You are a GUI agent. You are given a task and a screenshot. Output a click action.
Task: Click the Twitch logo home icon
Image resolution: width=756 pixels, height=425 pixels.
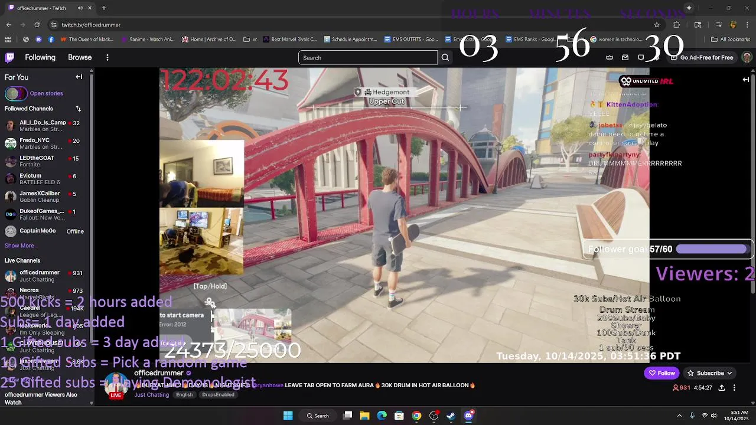pyautogui.click(x=9, y=57)
